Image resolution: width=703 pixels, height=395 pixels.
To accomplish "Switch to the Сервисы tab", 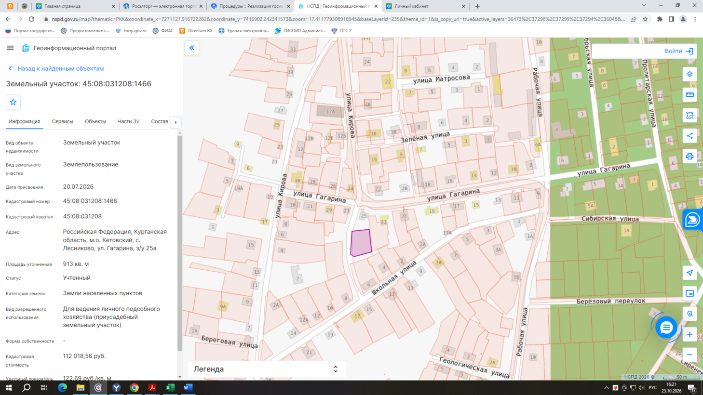I will (62, 121).
